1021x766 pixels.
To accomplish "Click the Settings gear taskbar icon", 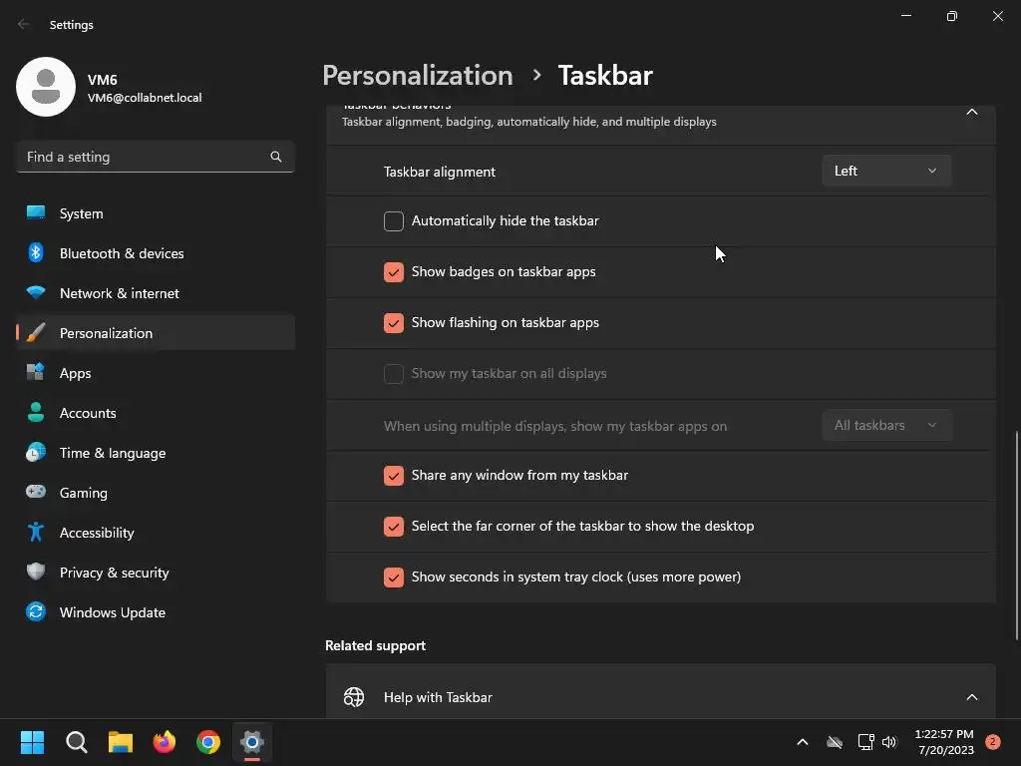I will coord(252,742).
